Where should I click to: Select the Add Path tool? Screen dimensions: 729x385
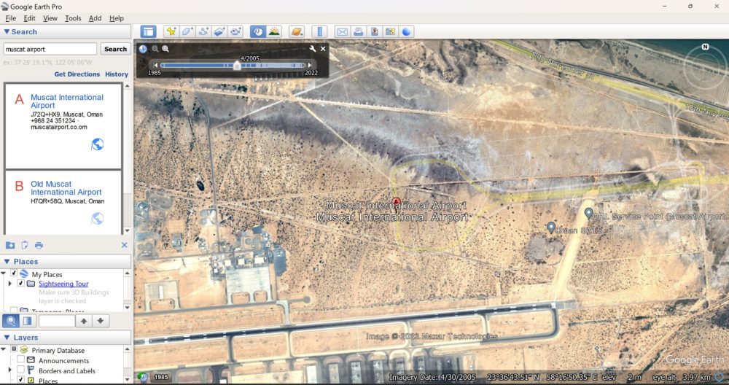pyautogui.click(x=203, y=31)
